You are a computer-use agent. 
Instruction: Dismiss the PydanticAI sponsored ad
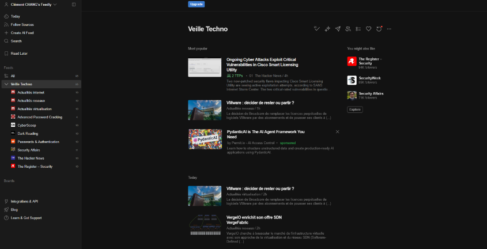point(338,132)
